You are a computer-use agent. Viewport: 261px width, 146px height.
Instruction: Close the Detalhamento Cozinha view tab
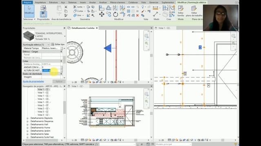click(97, 28)
